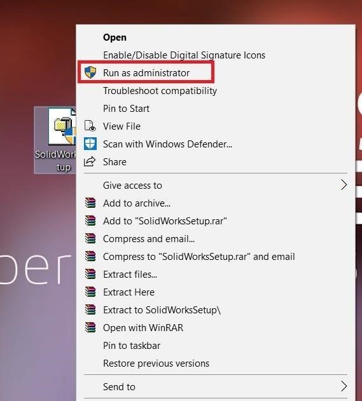Click WinRAR icon beside Compress to "SolidWorksSetup.rar" and email
362x401 pixels.
point(90,257)
